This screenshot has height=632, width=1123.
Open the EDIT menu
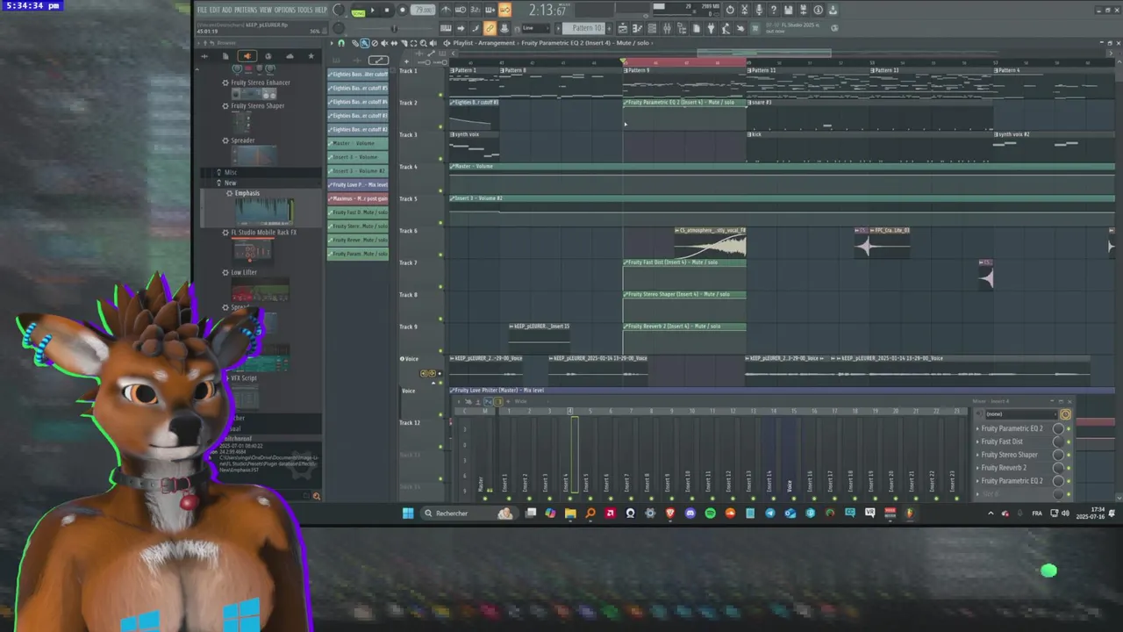coord(214,10)
